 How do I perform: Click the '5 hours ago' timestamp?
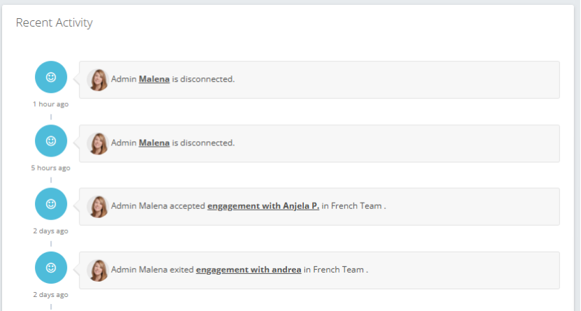point(51,168)
